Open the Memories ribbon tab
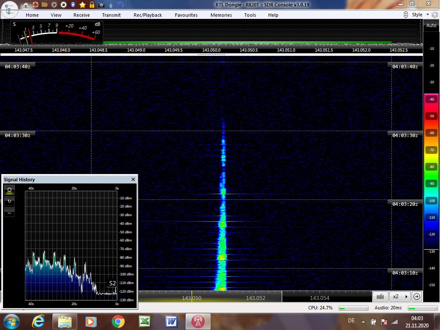This screenshot has height=330, width=440. point(221,15)
